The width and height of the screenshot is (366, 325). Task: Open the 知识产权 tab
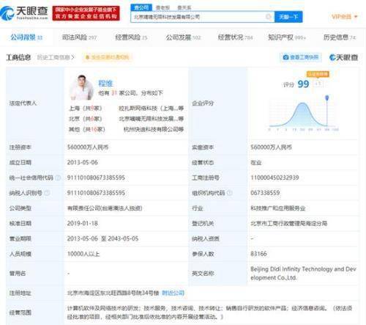click(x=287, y=37)
